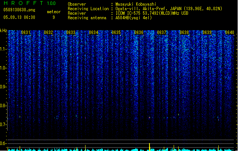238x151 pixels.
Task: Click the 0632 time marker
Action: point(48,32)
